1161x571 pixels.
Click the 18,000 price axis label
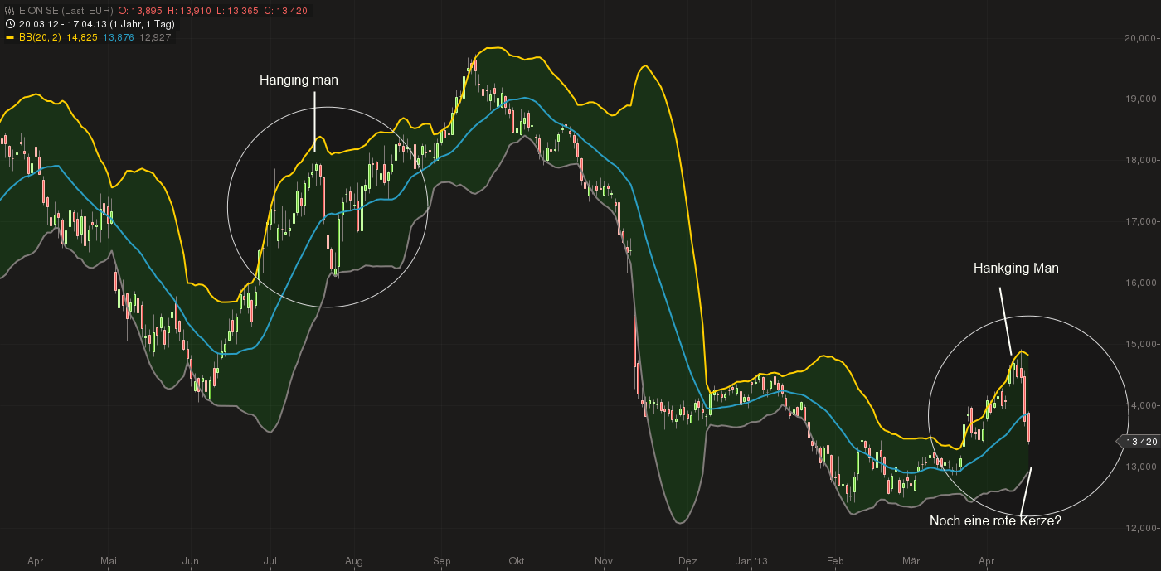click(1139, 161)
